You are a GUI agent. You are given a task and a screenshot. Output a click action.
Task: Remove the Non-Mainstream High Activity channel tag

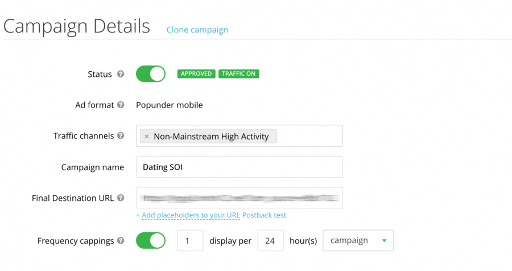[147, 136]
